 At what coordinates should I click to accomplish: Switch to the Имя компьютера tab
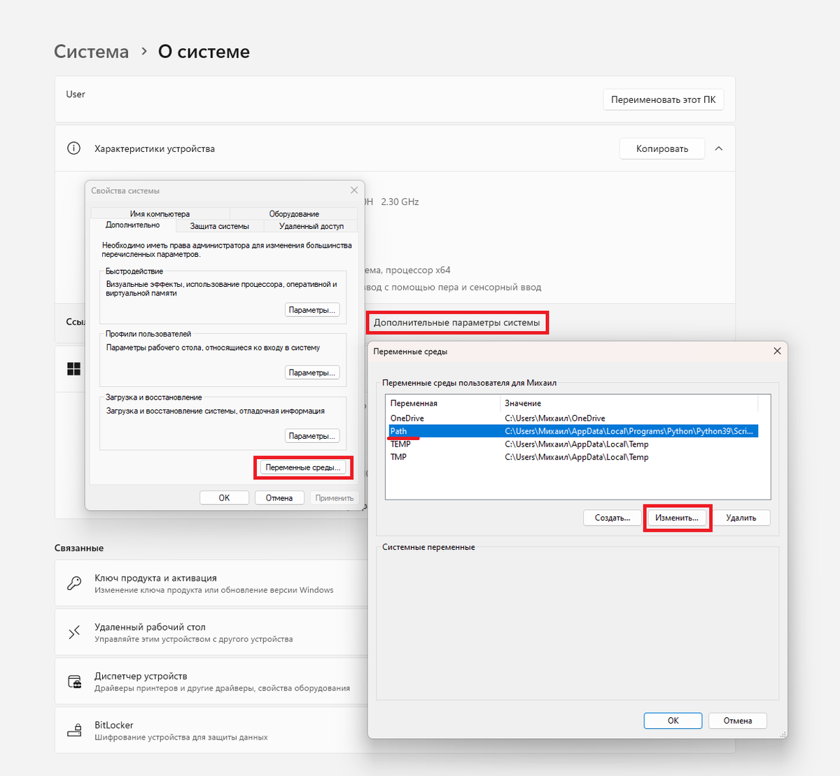pos(160,214)
